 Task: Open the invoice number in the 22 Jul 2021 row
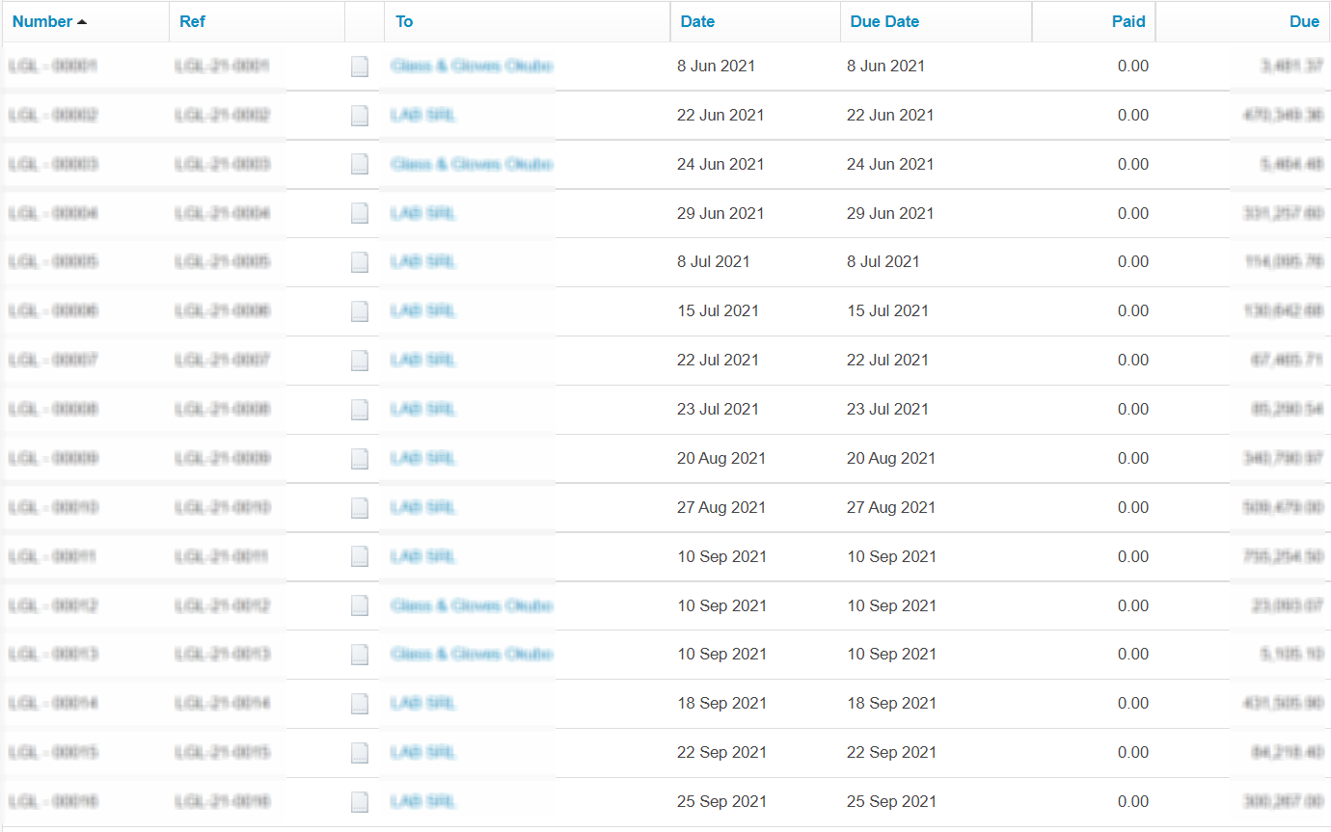tap(53, 361)
